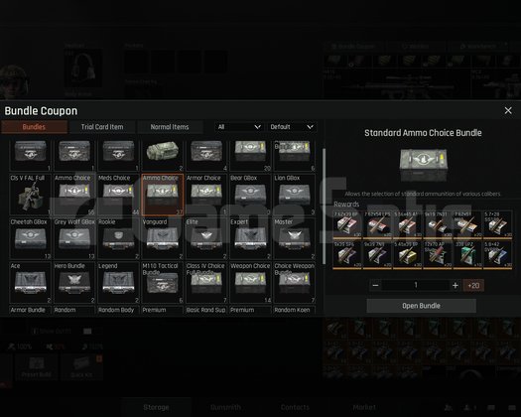Image resolution: width=521 pixels, height=417 pixels.
Task: Select the Hero Bundle case
Action: pos(74,283)
